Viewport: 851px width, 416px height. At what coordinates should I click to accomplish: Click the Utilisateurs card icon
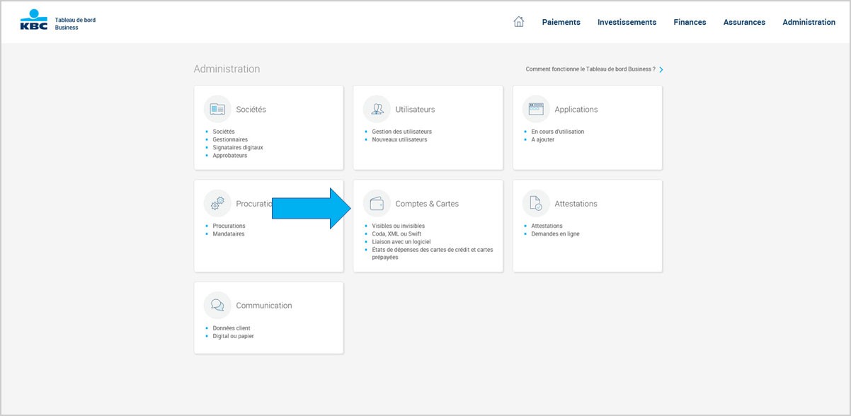point(377,109)
